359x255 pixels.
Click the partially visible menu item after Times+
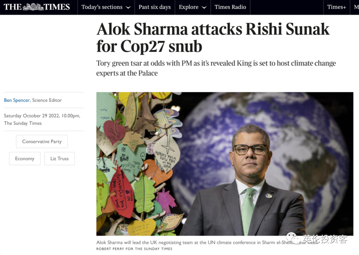(356, 7)
